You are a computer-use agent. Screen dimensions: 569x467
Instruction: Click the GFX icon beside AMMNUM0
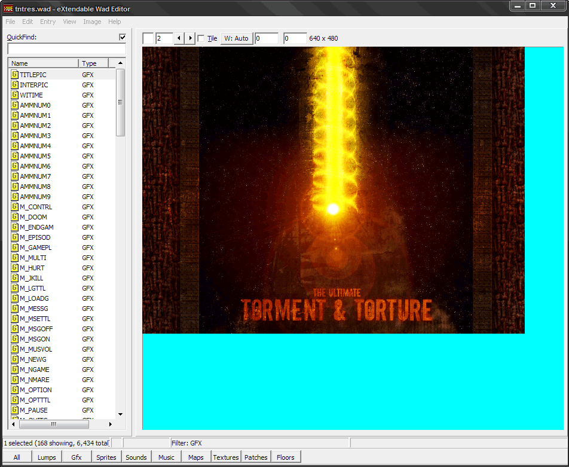pos(14,105)
